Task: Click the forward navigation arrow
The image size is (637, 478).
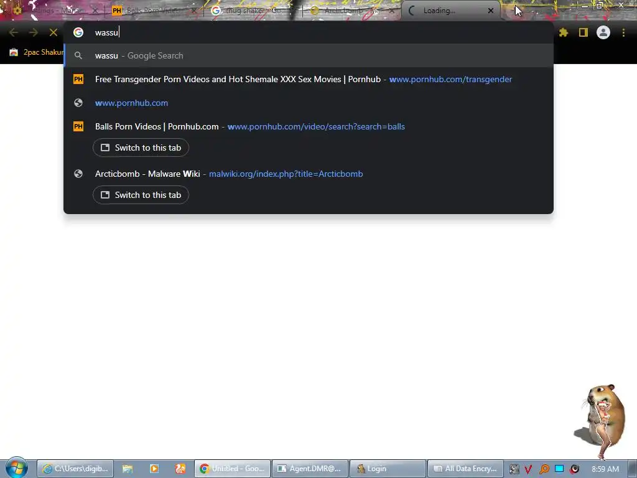Action: tap(34, 32)
